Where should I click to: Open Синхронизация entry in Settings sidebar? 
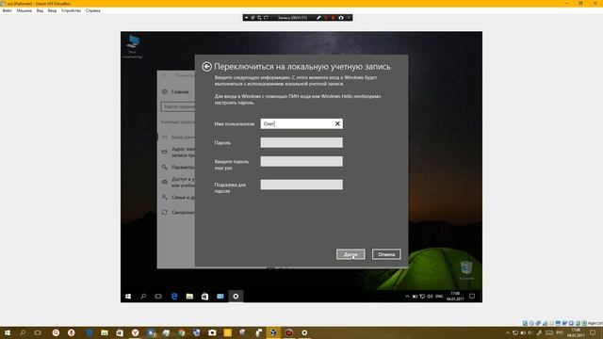point(178,212)
